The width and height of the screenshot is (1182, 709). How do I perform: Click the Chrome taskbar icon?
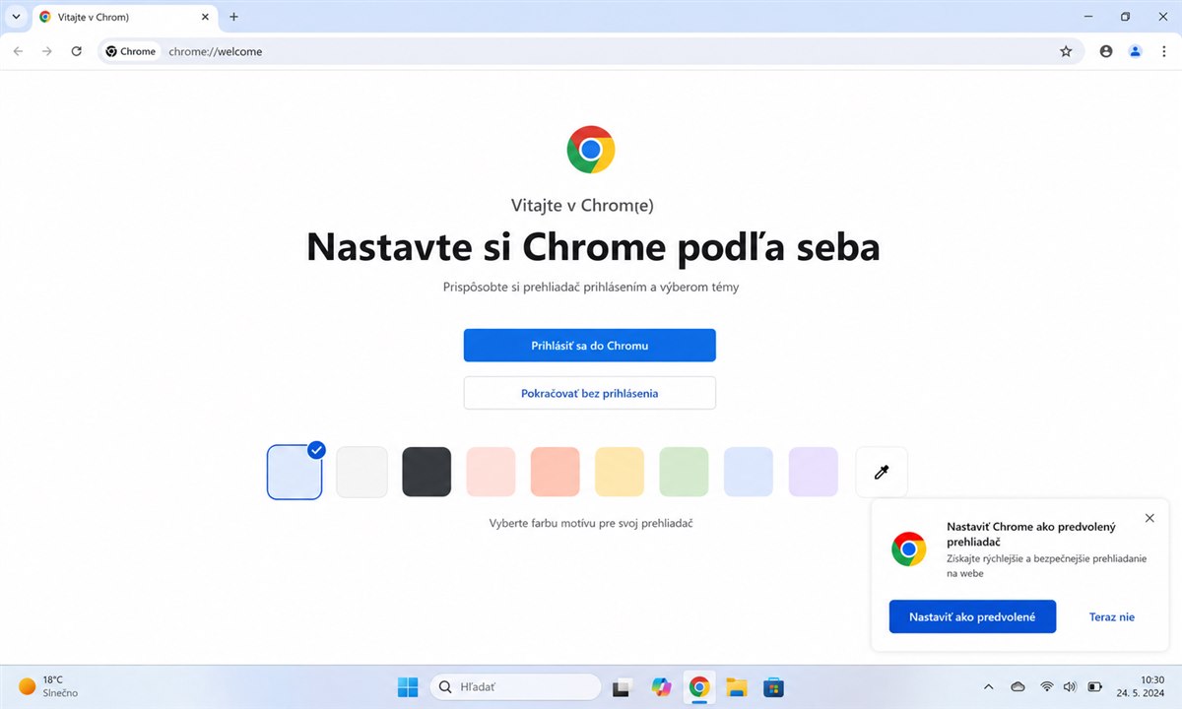pos(699,687)
